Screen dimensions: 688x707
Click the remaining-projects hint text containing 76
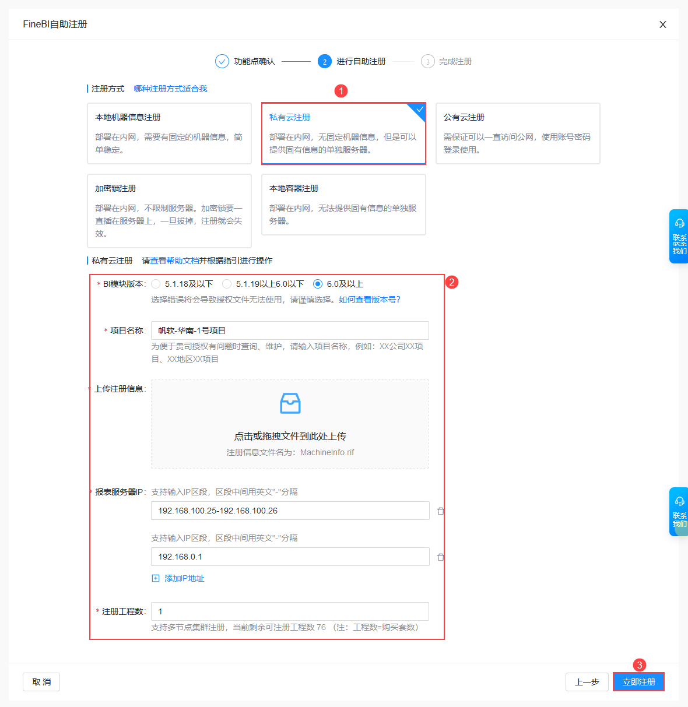285,627
